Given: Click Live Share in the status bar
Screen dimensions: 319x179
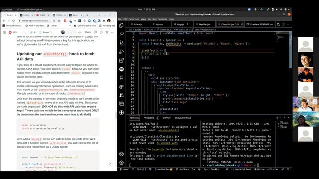Looking at the screenshot, I should click(x=182, y=169).
